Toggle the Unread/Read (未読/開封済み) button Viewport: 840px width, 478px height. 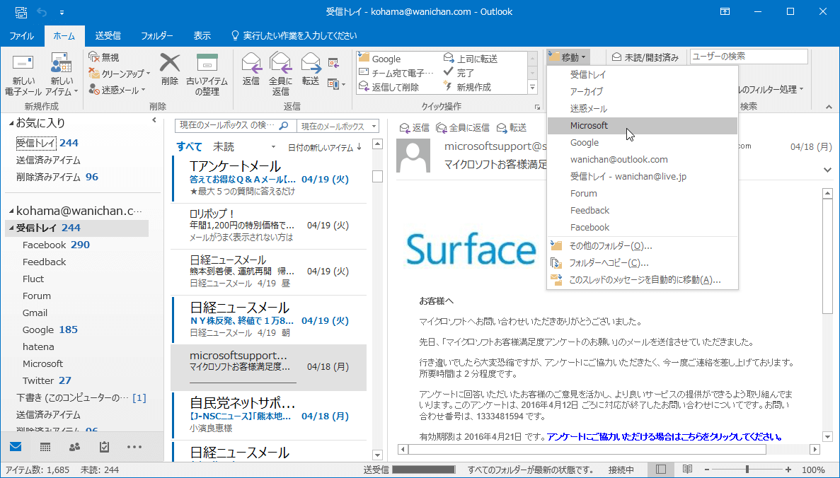[645, 57]
